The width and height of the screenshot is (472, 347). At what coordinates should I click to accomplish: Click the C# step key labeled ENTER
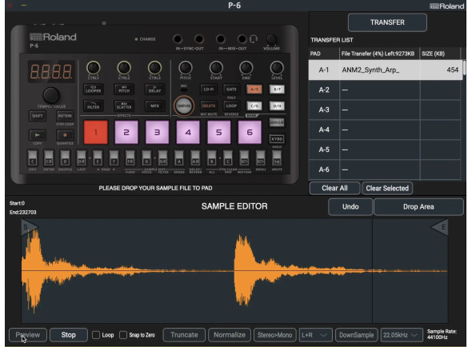coord(49,158)
